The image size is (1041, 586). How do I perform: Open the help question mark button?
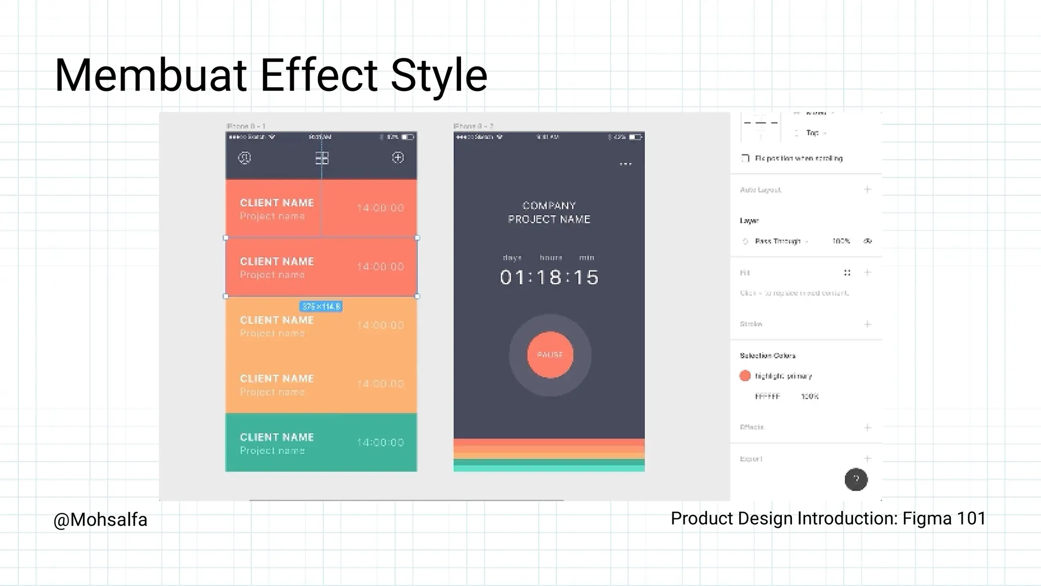(x=856, y=479)
